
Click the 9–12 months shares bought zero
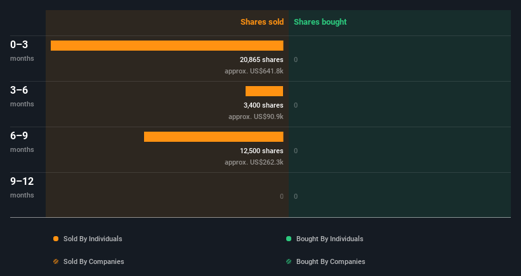click(x=296, y=196)
